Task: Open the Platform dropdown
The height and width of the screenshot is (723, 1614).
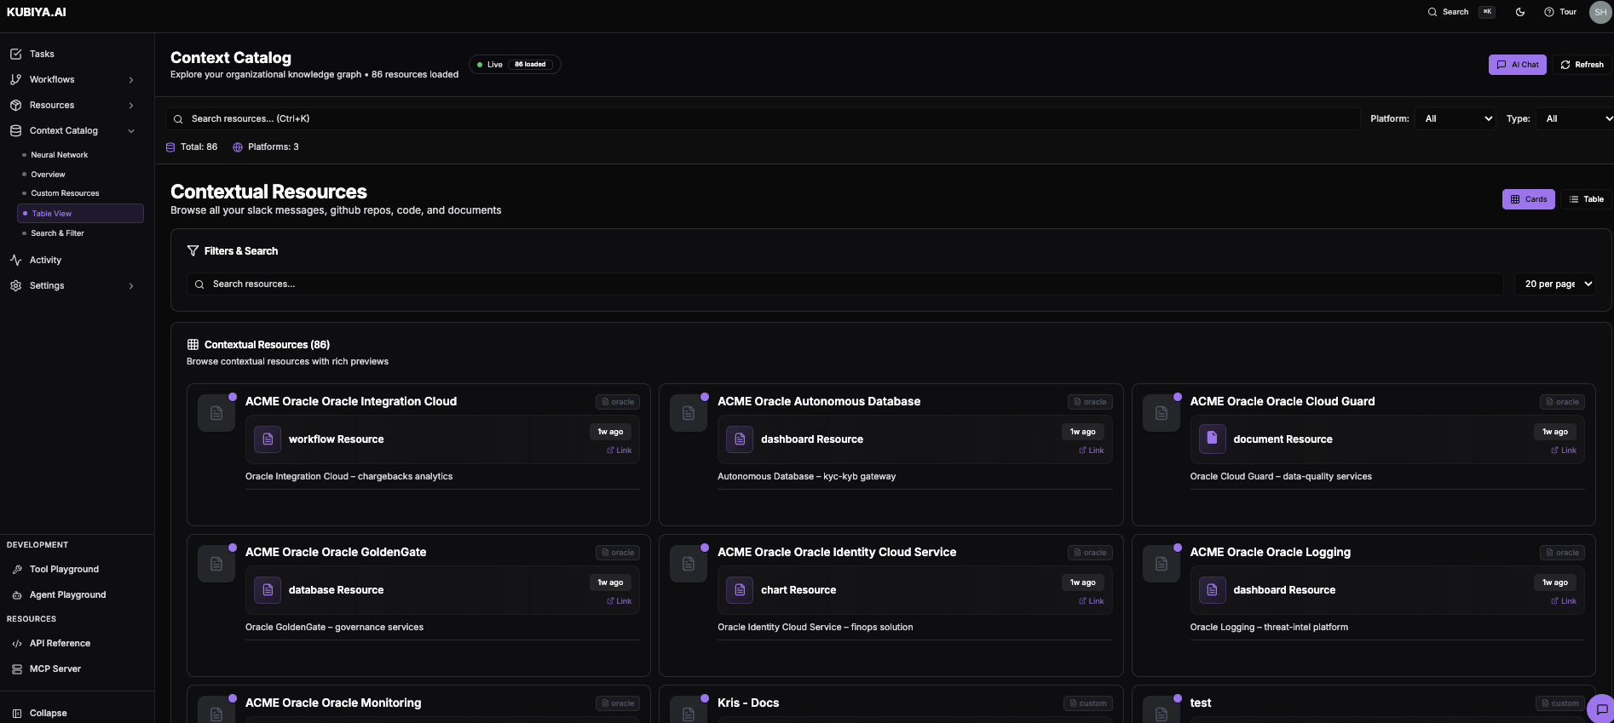Action: tap(1456, 118)
